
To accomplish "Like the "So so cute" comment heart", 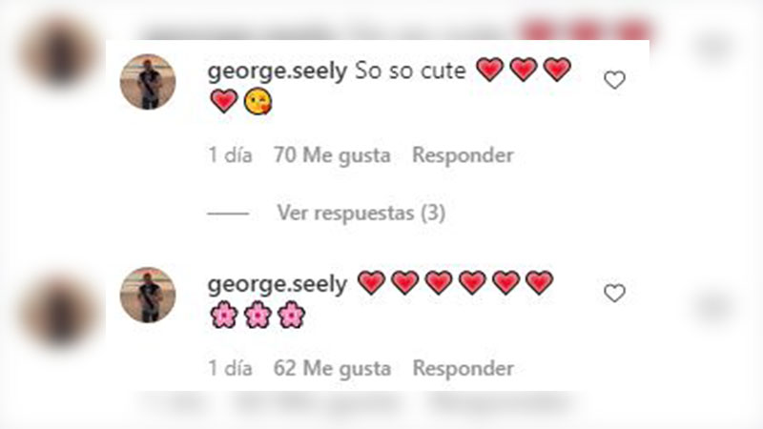I will click(x=614, y=80).
